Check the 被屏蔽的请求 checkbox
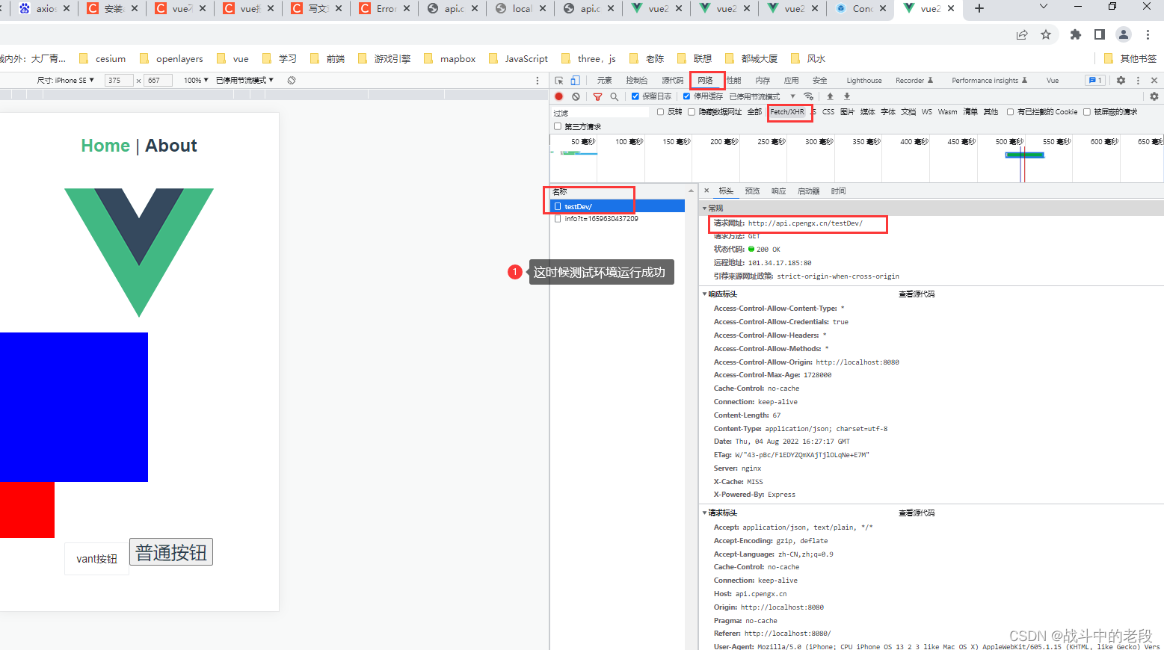 [x=1087, y=112]
